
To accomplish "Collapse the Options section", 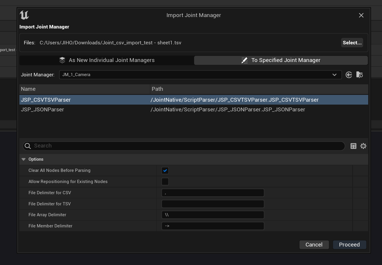I will (24, 159).
